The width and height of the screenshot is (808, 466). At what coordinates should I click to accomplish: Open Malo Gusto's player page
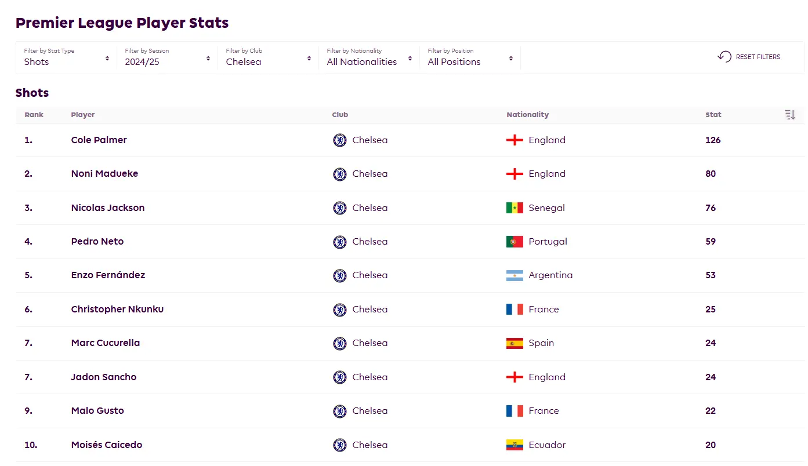[97, 411]
